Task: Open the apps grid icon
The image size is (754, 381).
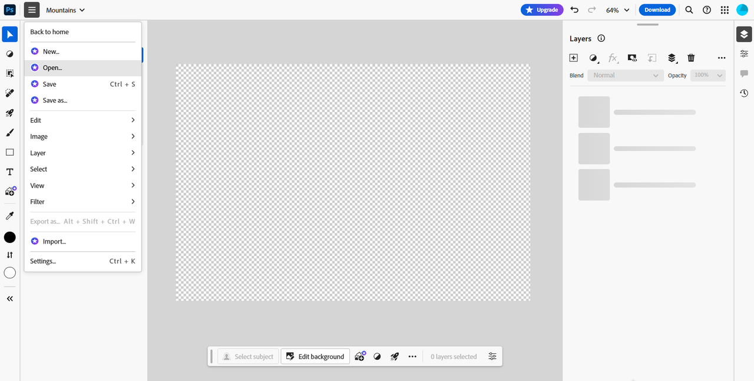Action: click(x=725, y=10)
